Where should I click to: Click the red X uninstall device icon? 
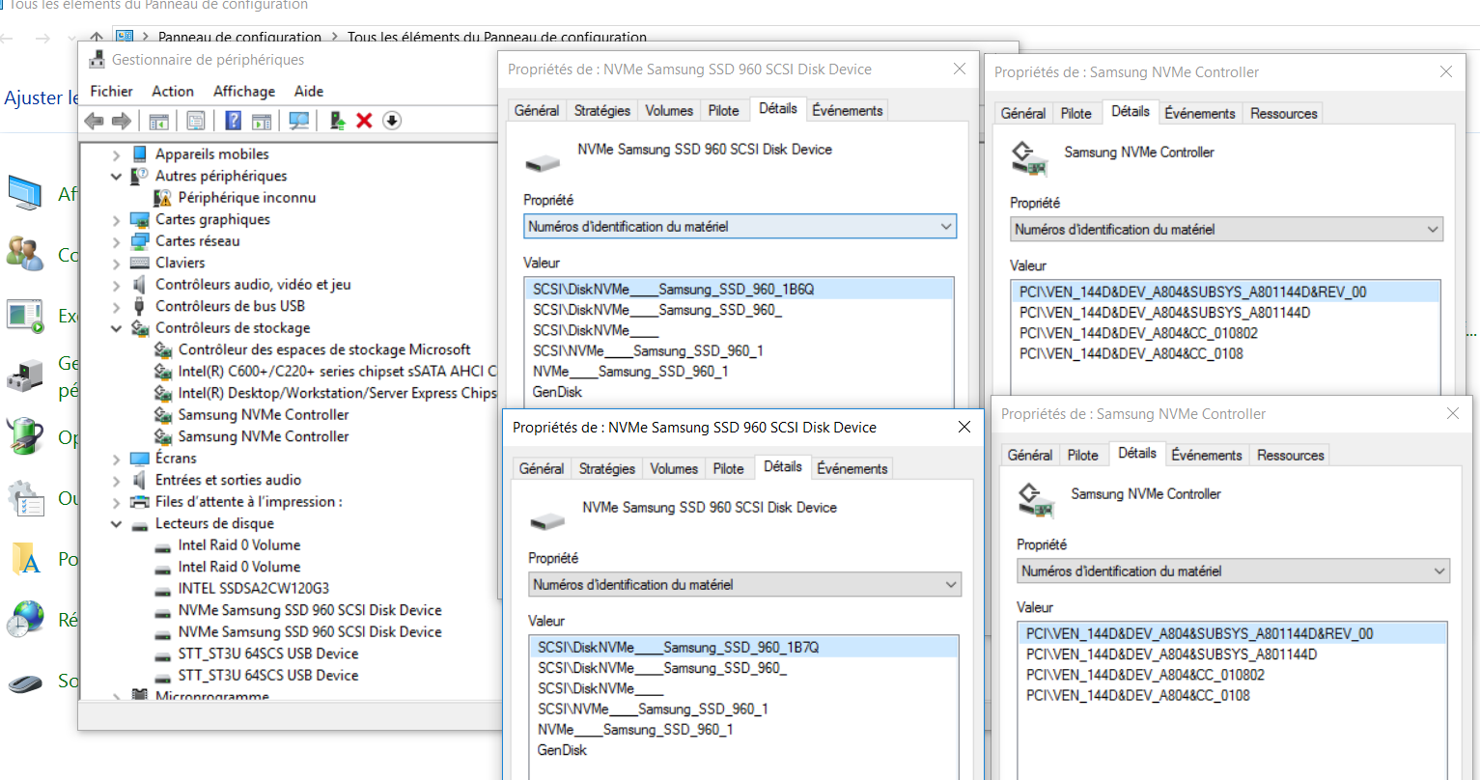pyautogui.click(x=364, y=121)
